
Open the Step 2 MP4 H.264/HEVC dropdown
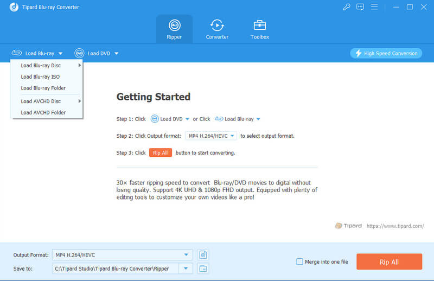211,136
